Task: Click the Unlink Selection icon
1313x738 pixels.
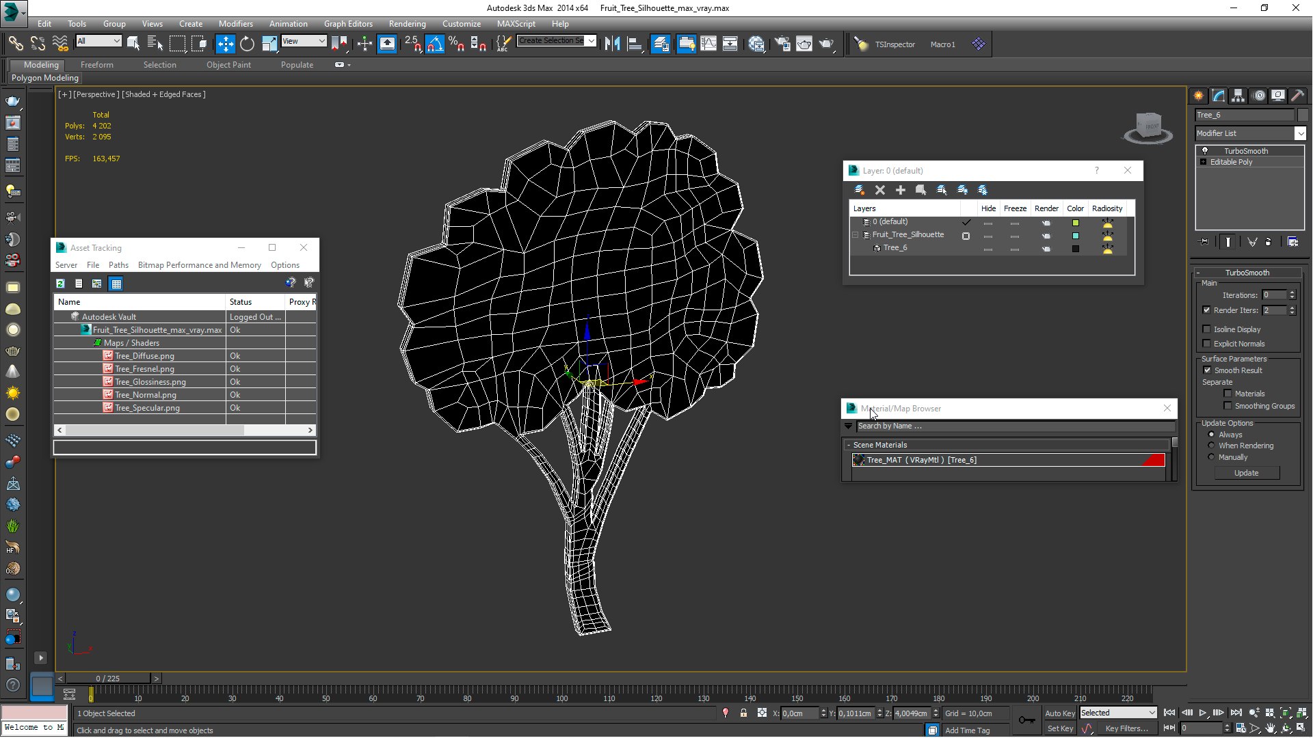Action: [x=38, y=44]
